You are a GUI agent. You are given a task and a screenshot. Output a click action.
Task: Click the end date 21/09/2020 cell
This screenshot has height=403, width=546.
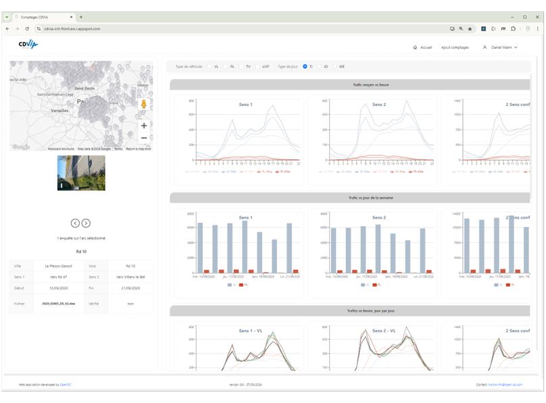point(130,288)
